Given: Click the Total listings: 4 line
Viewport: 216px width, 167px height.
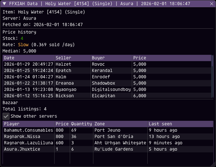Looking at the screenshot, I should coord(24,109).
